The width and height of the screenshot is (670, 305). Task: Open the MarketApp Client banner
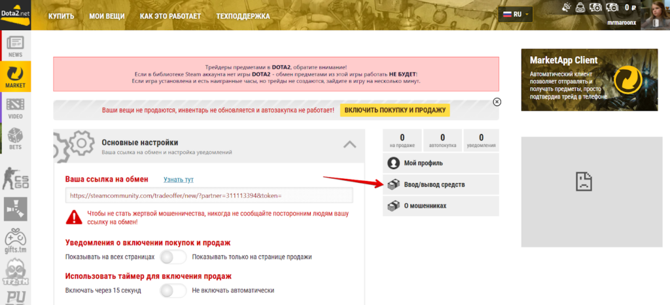590,80
